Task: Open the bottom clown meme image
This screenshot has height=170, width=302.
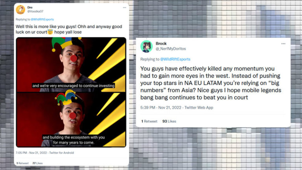Action: pos(71,120)
